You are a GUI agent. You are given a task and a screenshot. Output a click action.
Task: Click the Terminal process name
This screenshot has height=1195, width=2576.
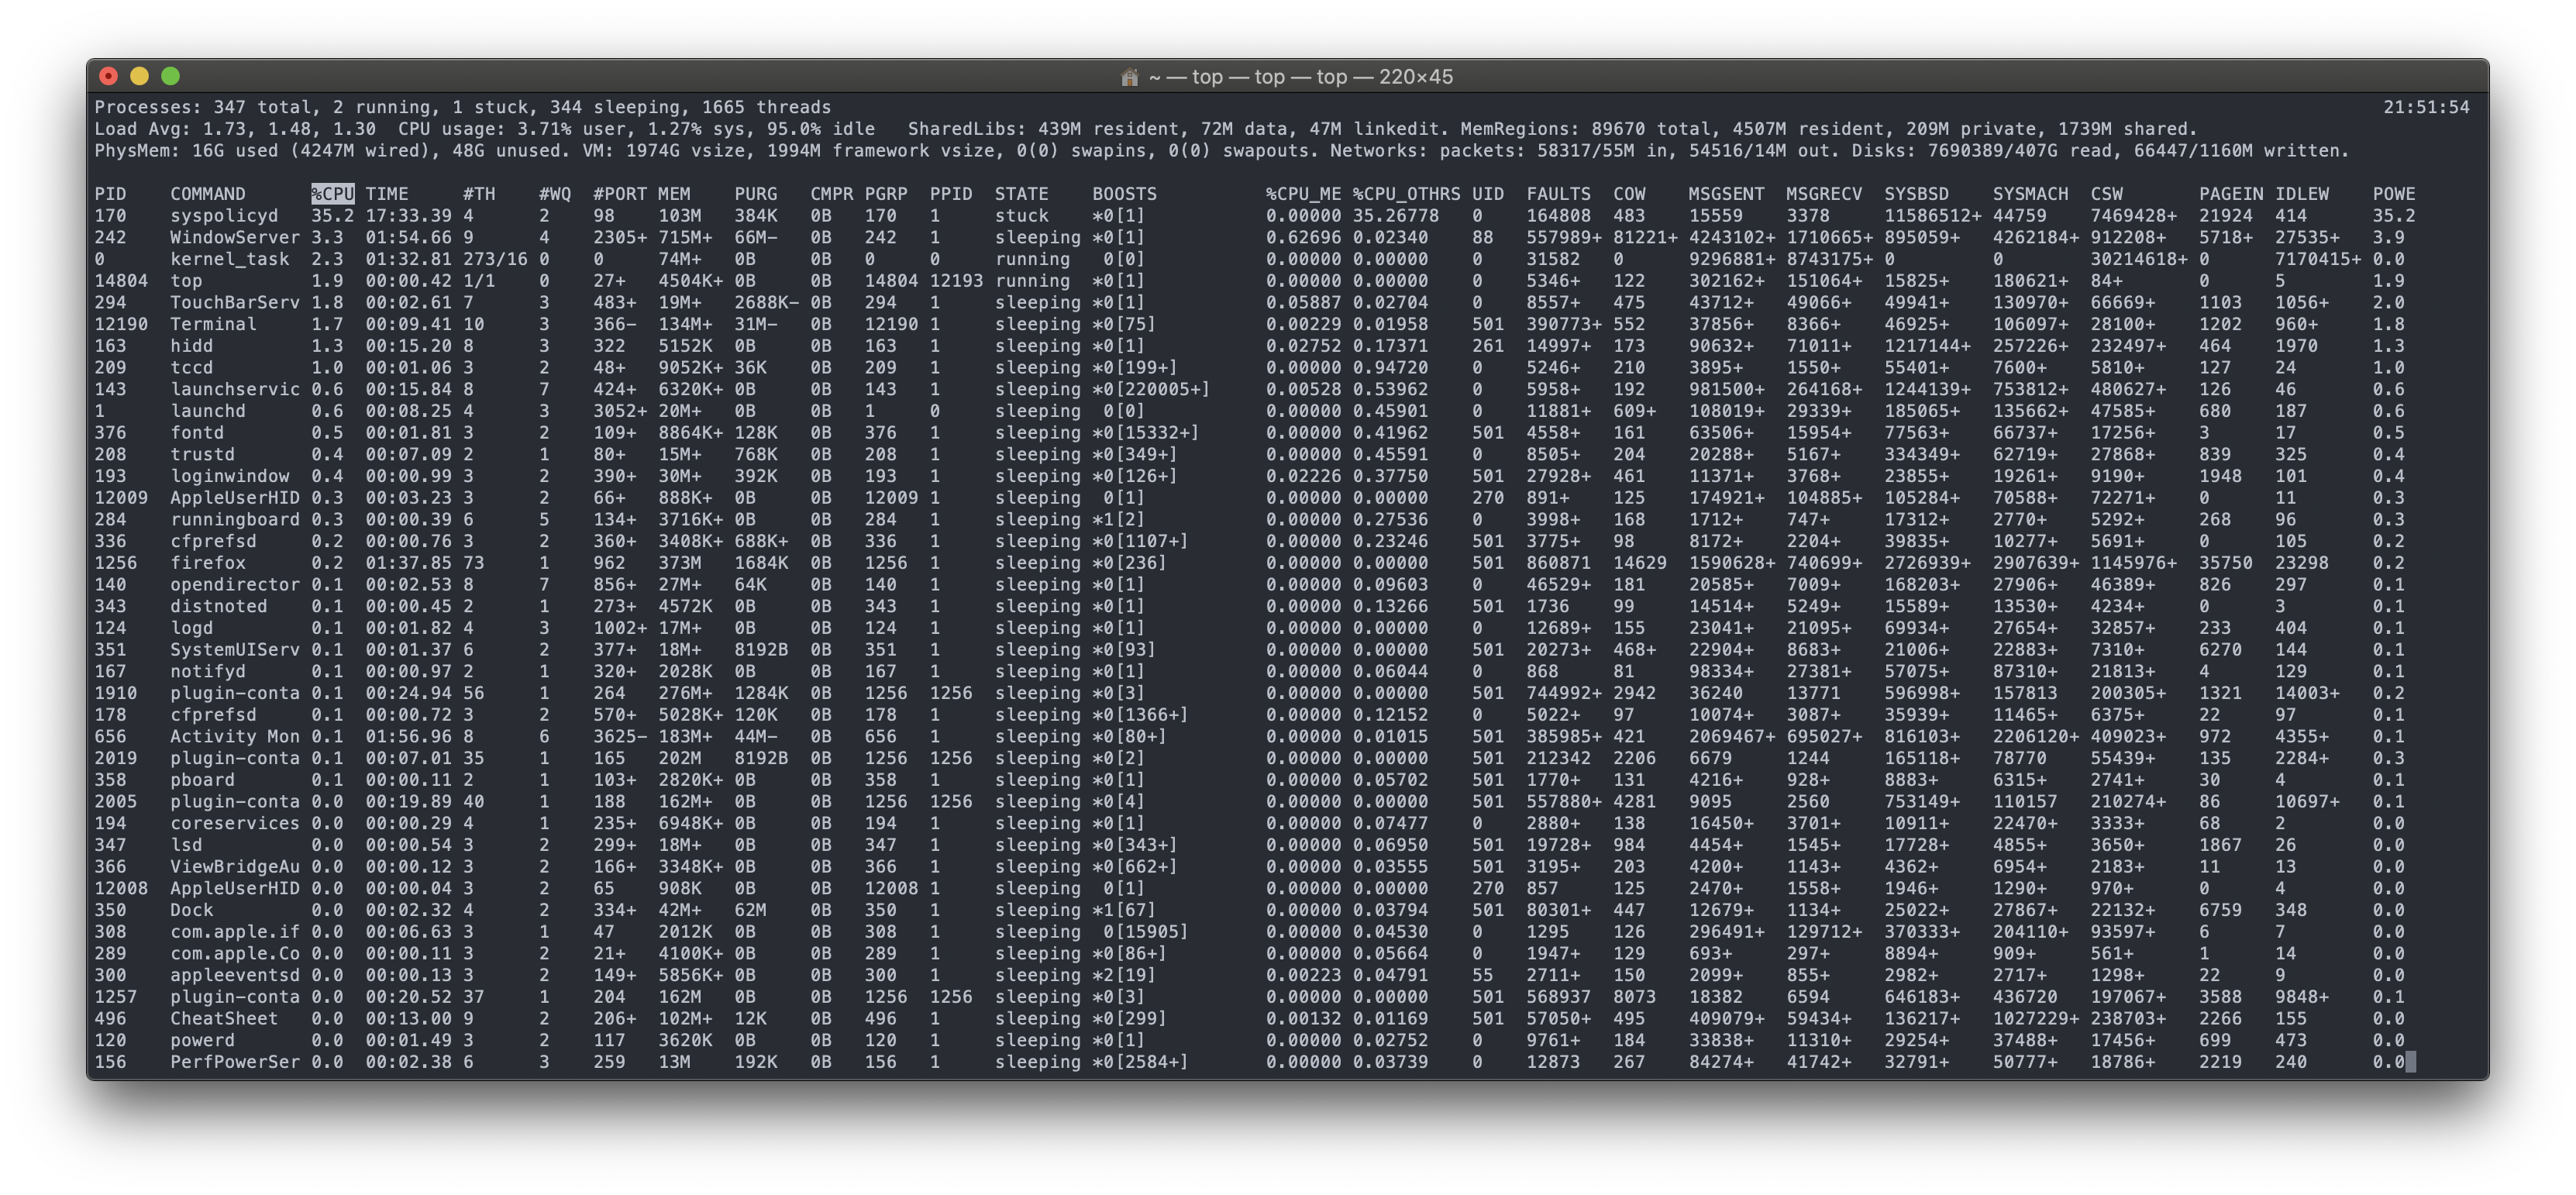[213, 324]
